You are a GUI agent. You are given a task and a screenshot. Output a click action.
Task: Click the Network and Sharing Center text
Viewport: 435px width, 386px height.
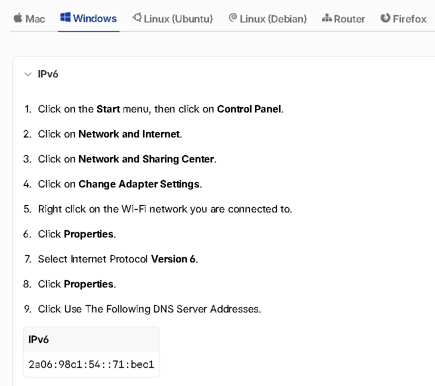146,159
